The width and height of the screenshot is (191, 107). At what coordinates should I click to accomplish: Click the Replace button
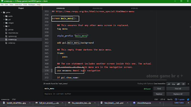(159, 94)
